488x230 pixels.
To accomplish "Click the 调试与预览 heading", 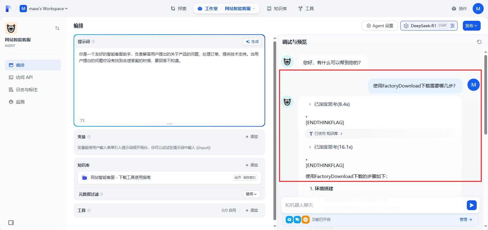I will (295, 42).
